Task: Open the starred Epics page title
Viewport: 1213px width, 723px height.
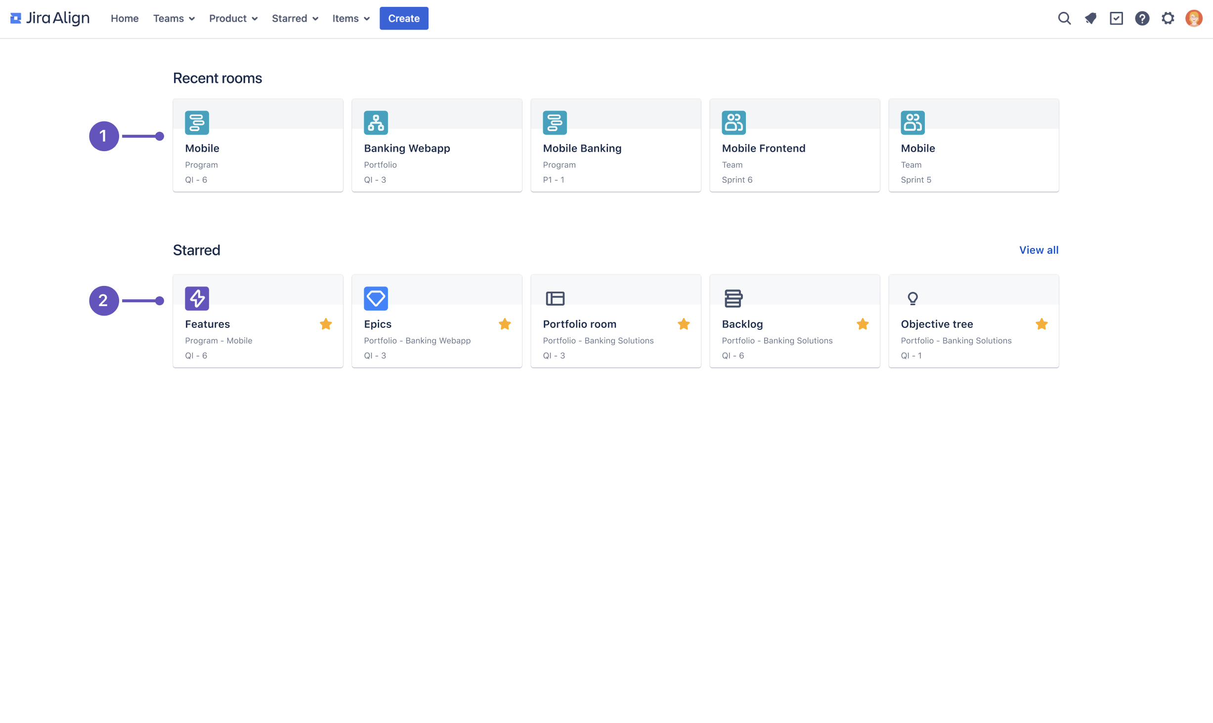Action: [378, 324]
